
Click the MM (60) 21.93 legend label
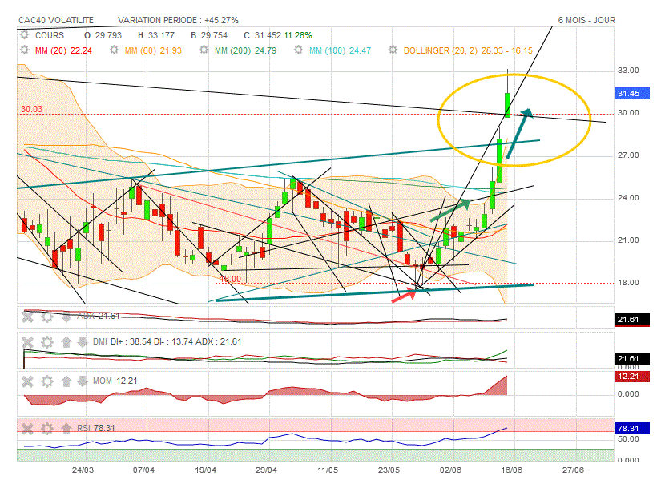(153, 51)
